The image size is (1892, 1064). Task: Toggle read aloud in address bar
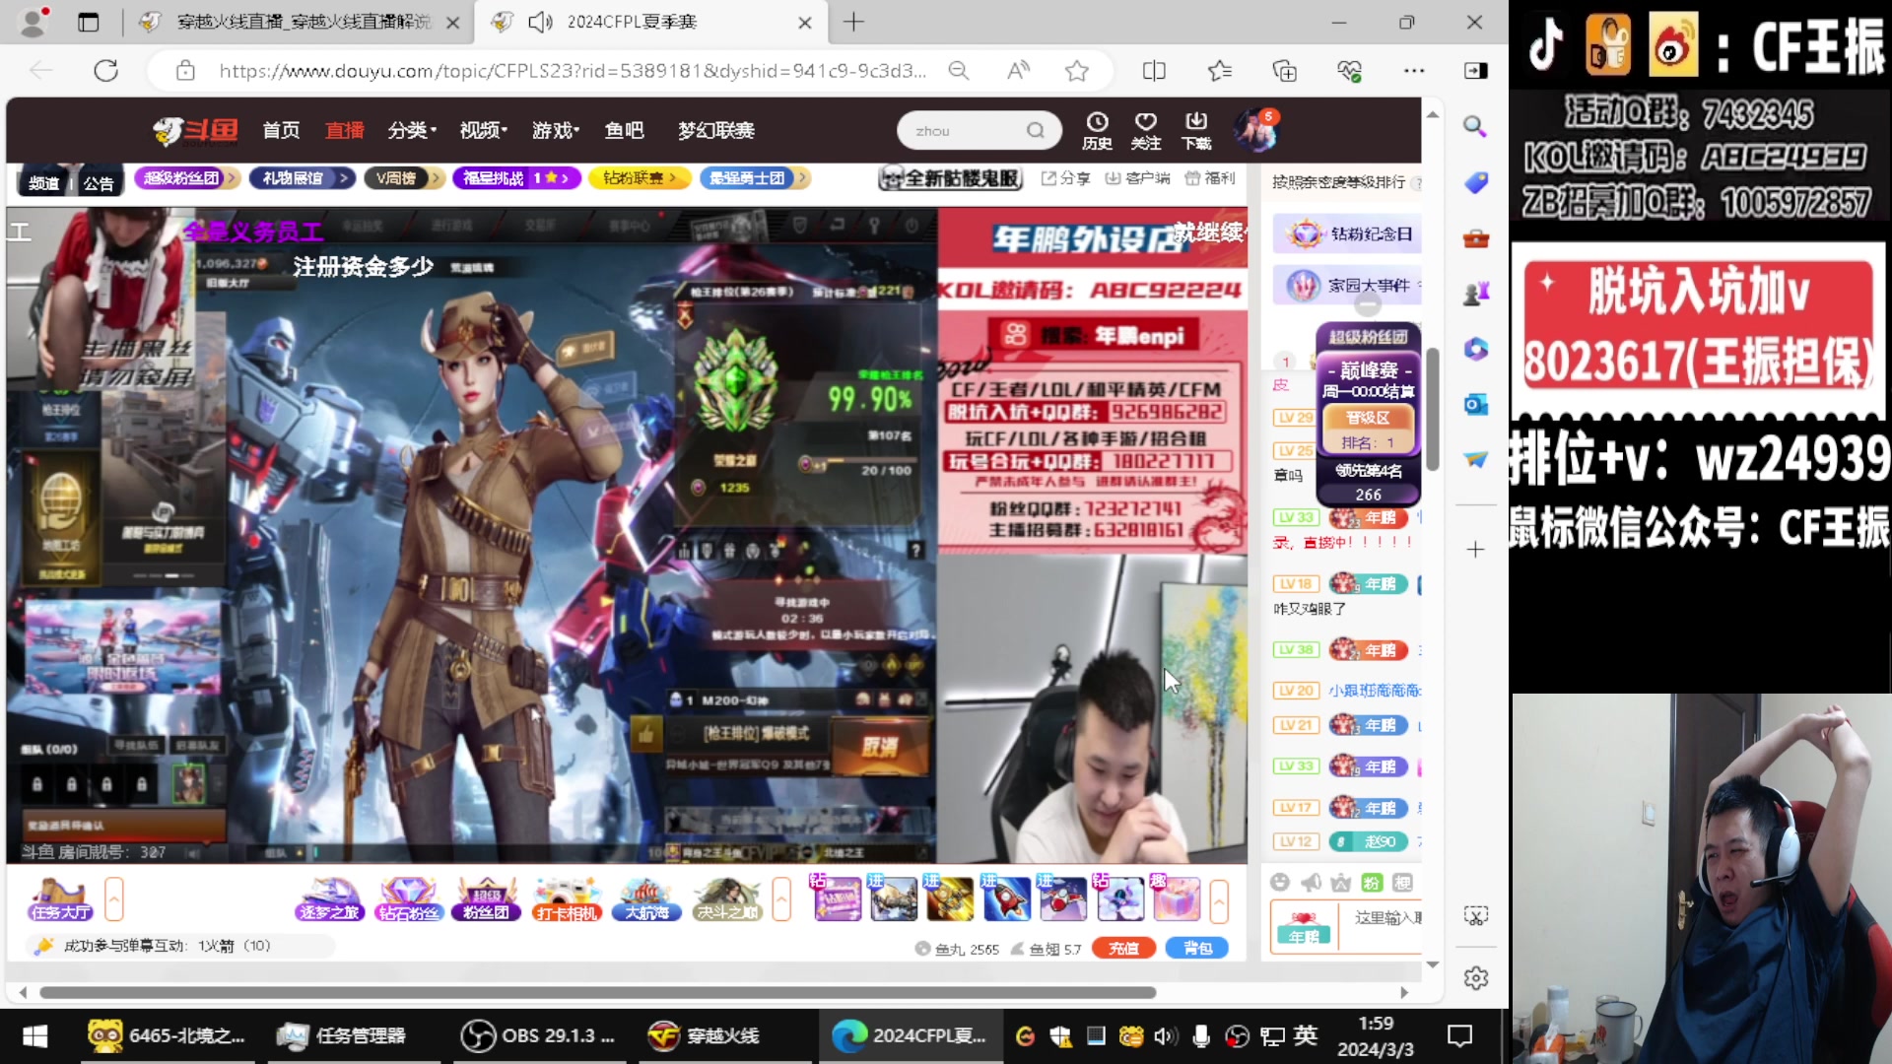pos(1018,71)
